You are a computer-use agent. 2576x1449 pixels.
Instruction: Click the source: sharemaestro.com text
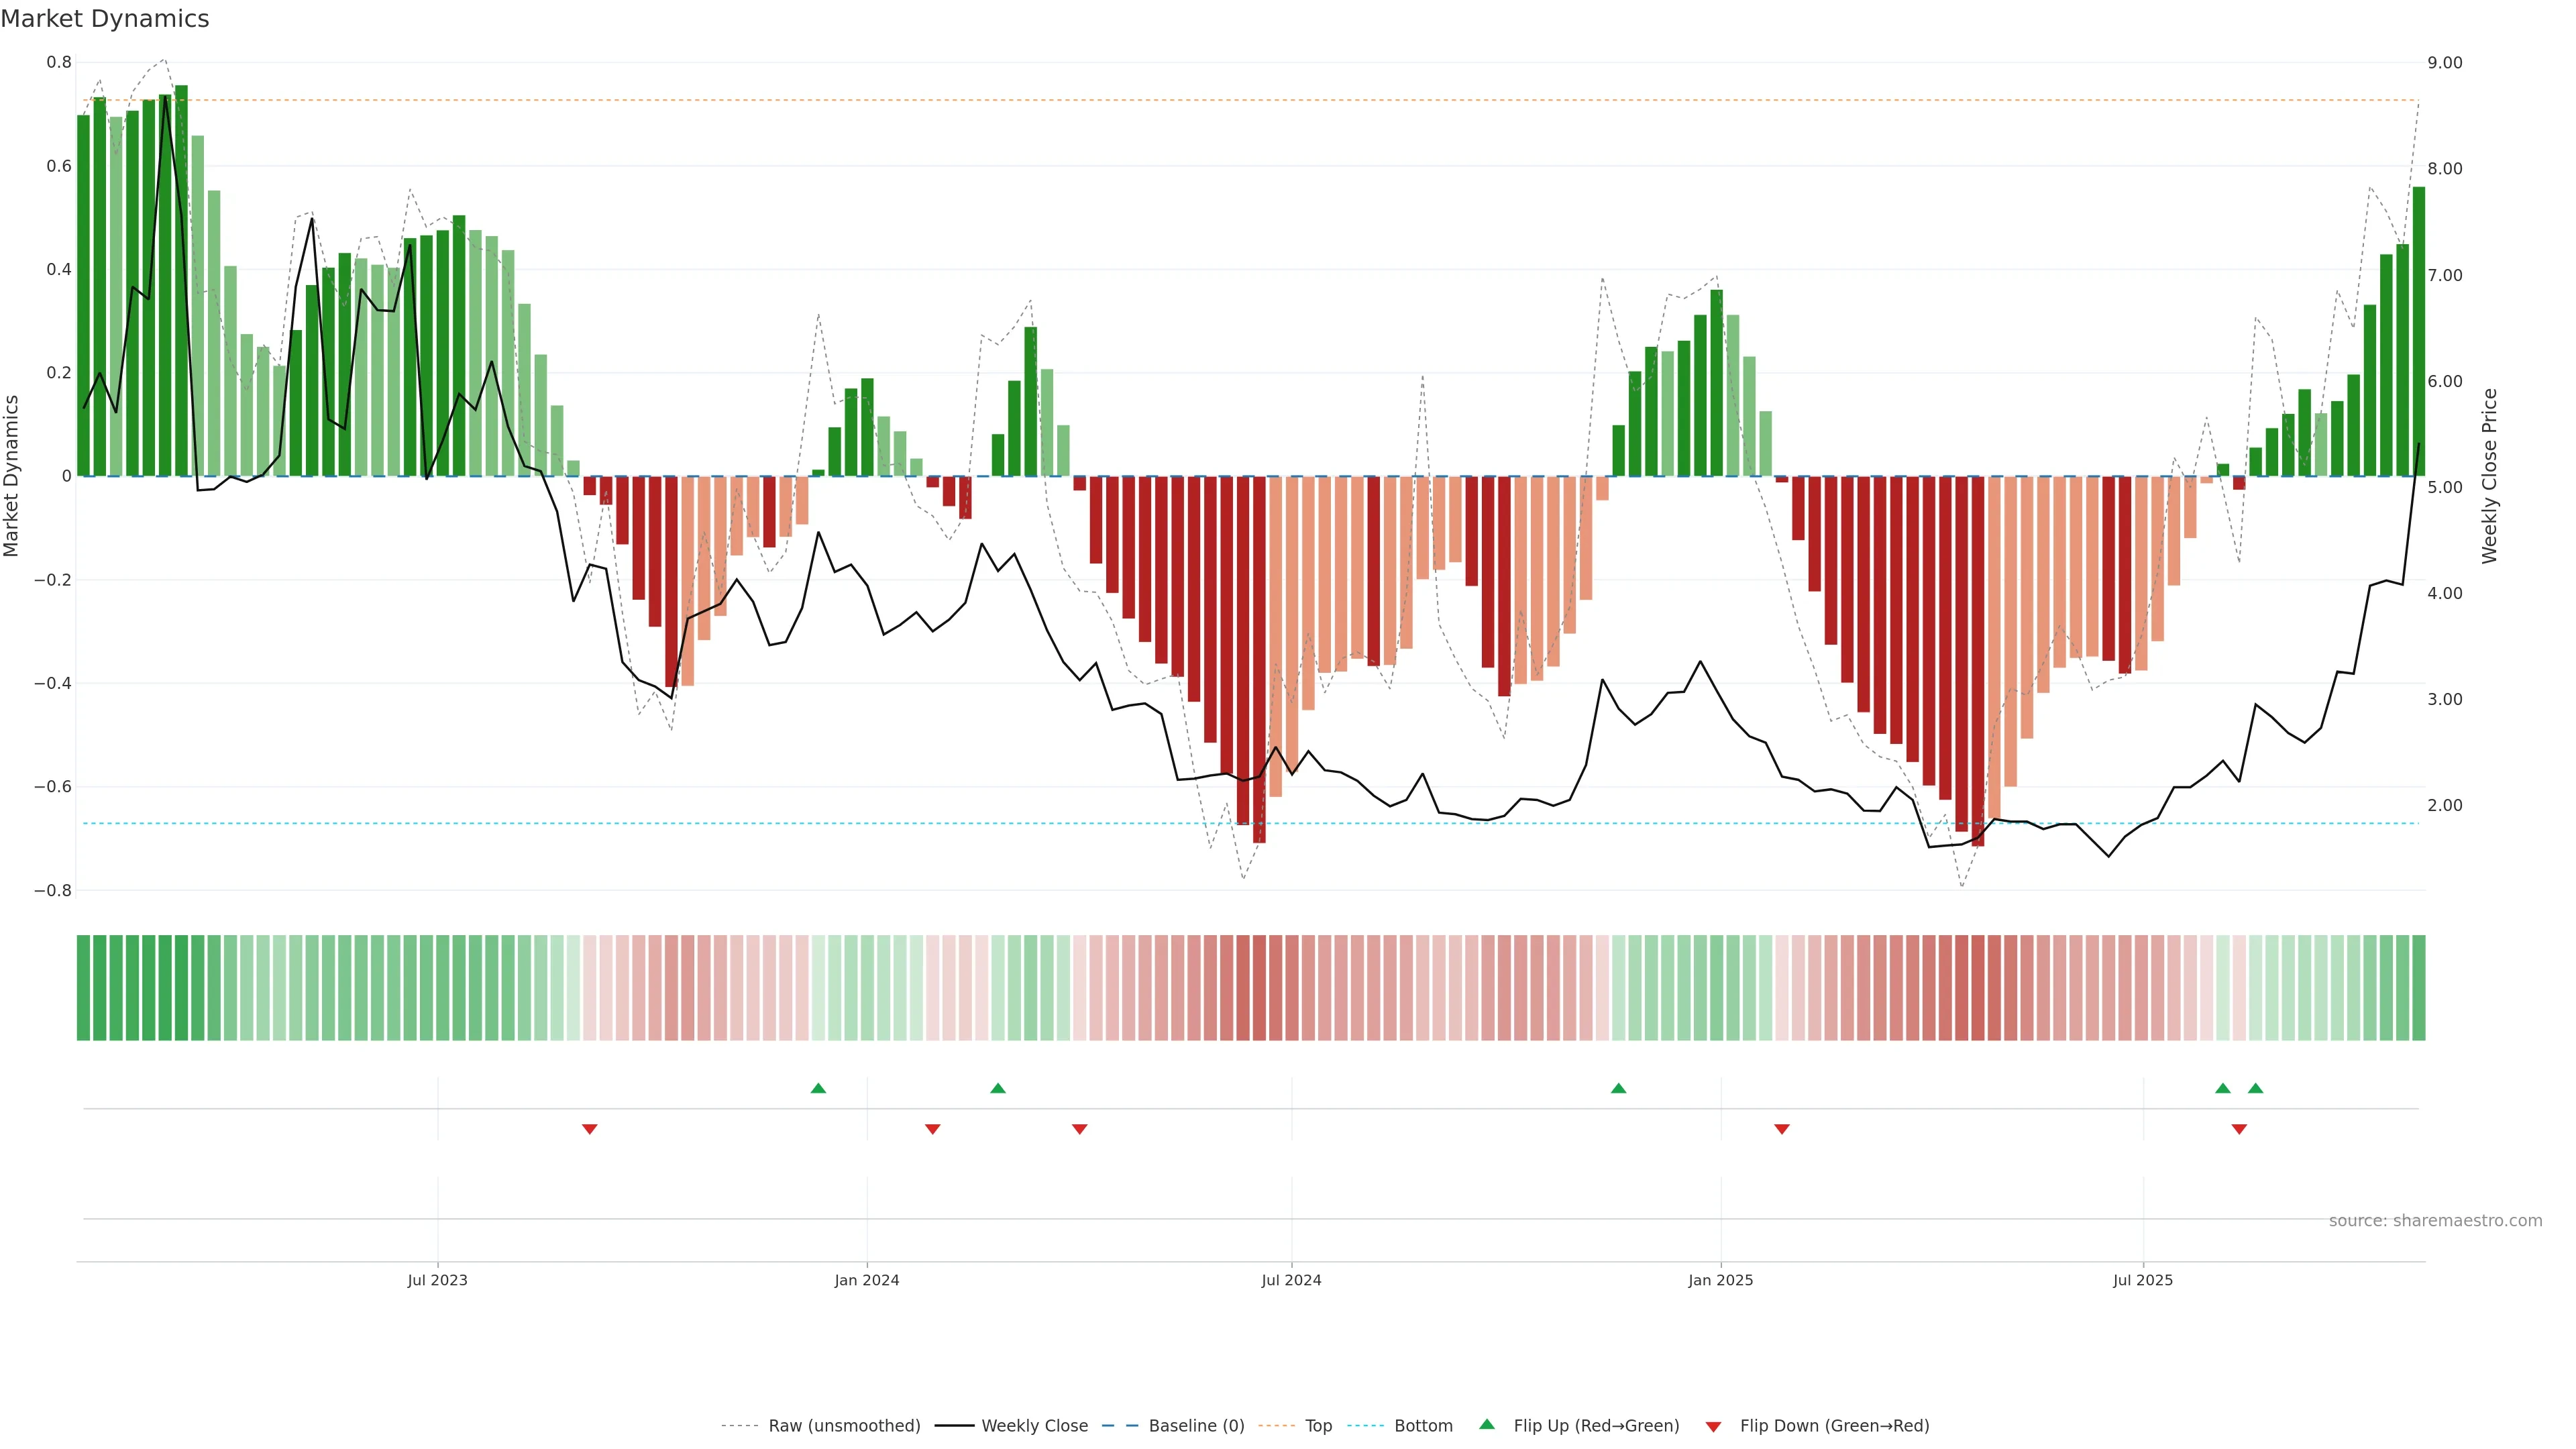click(x=2435, y=1221)
